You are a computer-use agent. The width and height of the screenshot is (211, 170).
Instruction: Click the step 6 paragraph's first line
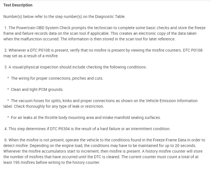coord(105,140)
